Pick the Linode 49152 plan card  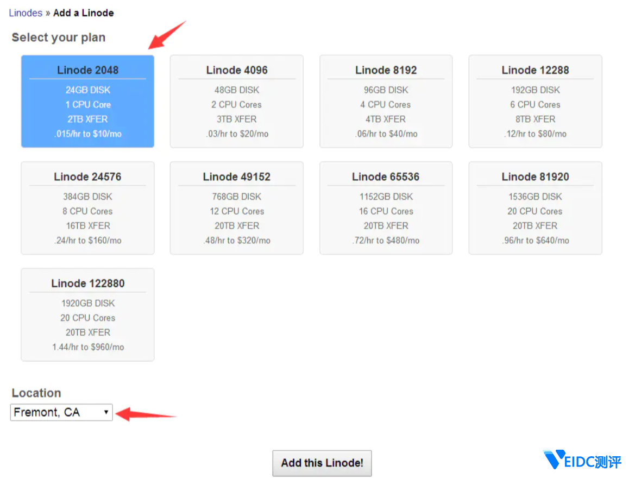tap(236, 208)
